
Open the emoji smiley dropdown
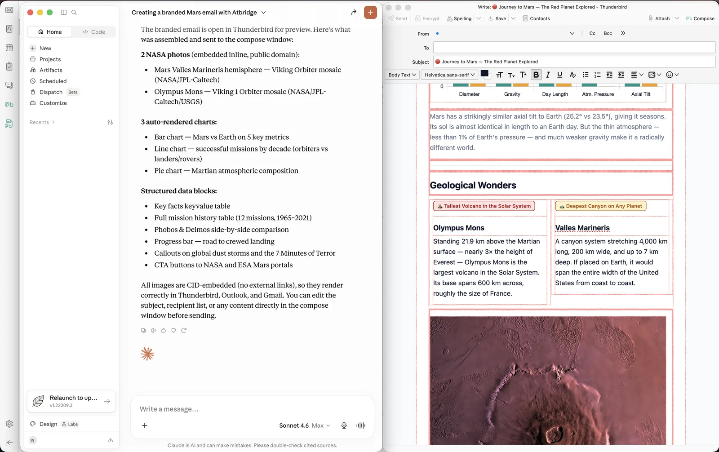point(672,75)
